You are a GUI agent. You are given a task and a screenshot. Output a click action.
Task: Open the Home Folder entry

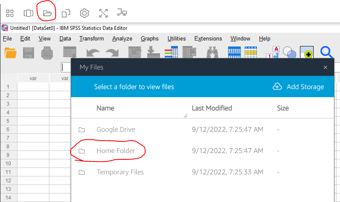[116, 151]
